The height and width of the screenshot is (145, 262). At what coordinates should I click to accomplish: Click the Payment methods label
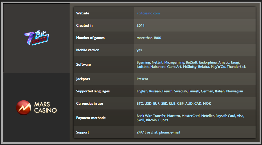pos(91,118)
